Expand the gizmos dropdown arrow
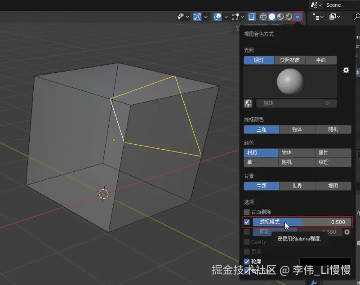The width and height of the screenshot is (360, 285). pyautogui.click(x=206, y=17)
